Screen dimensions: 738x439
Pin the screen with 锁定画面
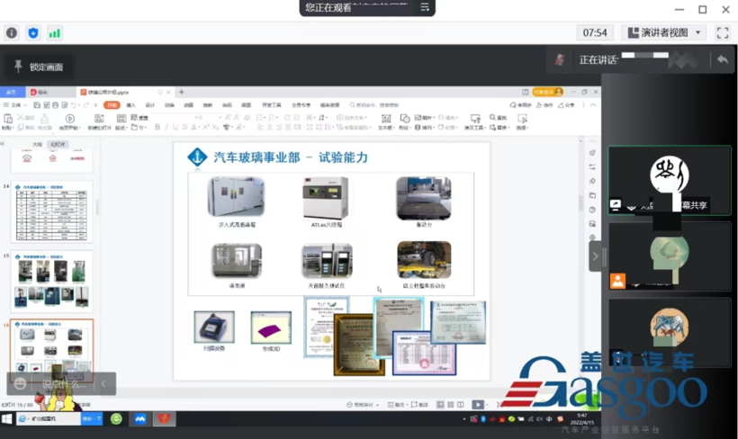click(x=37, y=67)
